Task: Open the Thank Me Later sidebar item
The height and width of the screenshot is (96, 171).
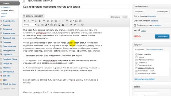Action: (9, 84)
